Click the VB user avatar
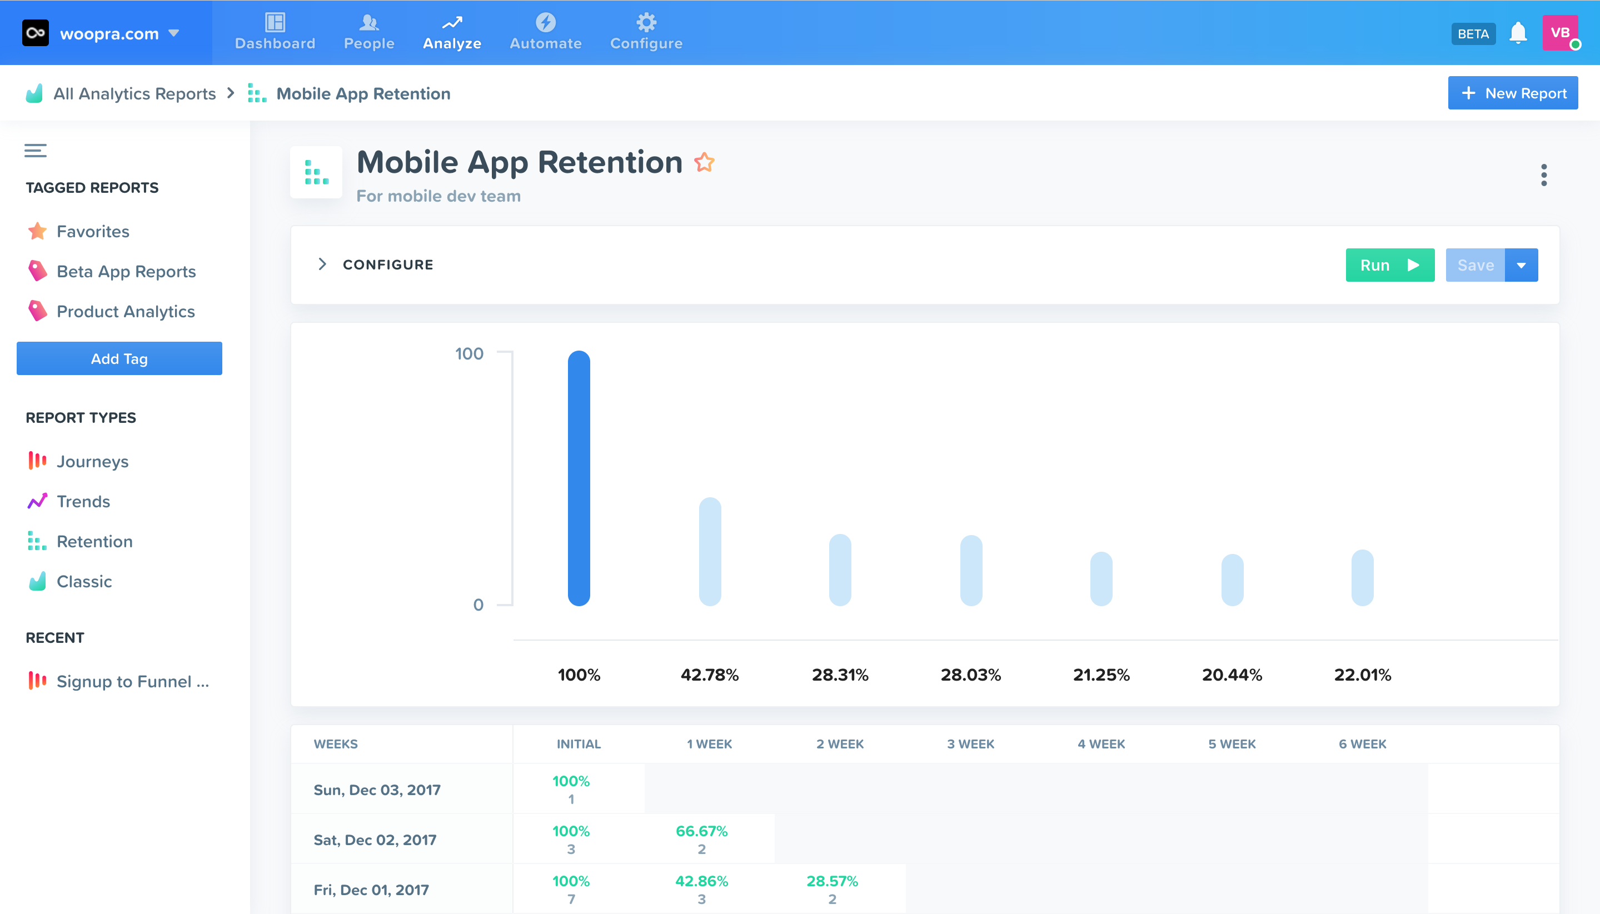Image resolution: width=1600 pixels, height=914 pixels. click(1559, 33)
